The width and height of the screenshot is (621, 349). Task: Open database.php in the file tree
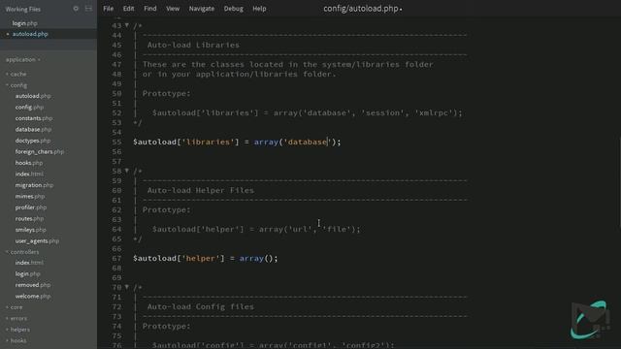click(x=33, y=129)
